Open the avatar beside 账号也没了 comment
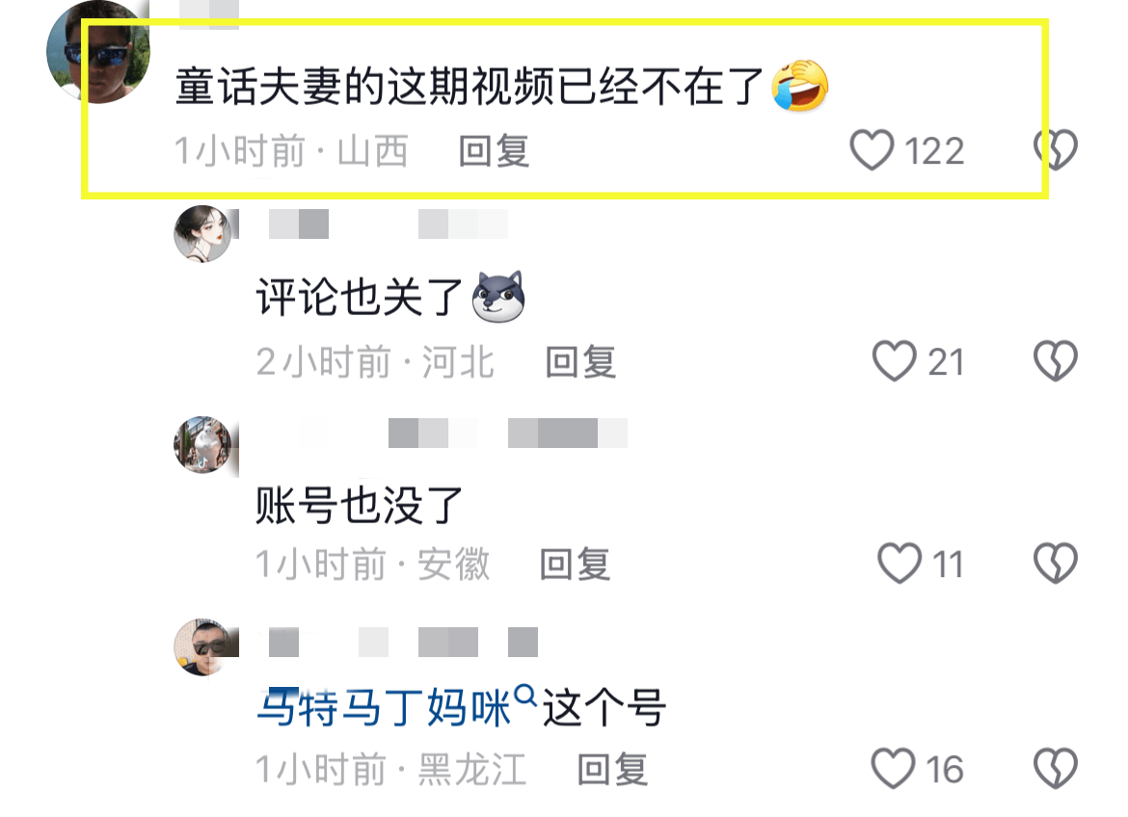The width and height of the screenshot is (1128, 817). 203,444
